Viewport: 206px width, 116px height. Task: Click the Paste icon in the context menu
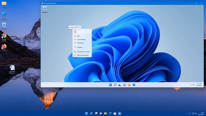(75, 32)
